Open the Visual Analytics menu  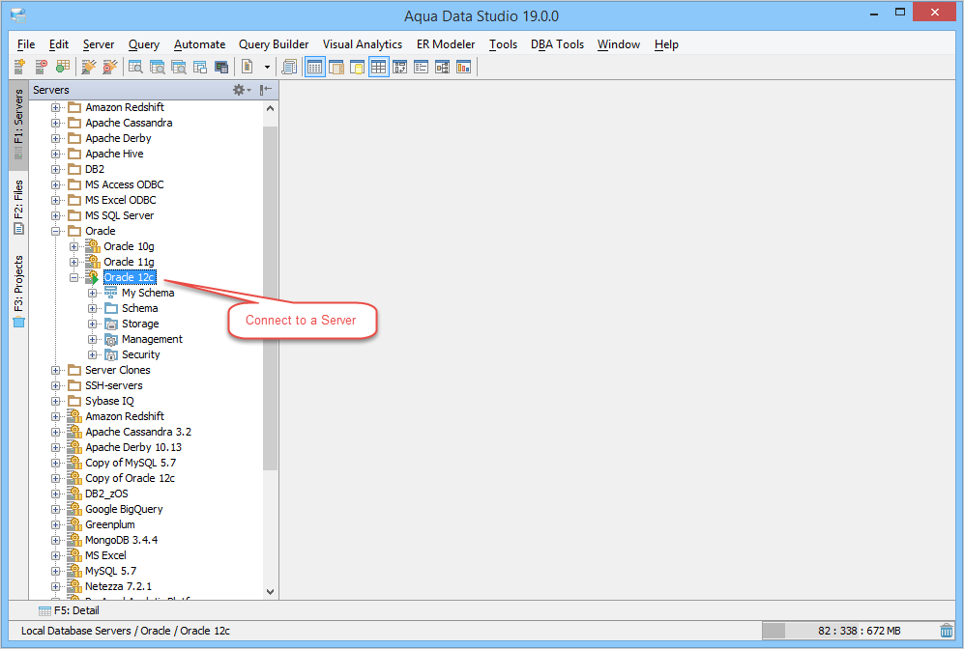tap(363, 44)
